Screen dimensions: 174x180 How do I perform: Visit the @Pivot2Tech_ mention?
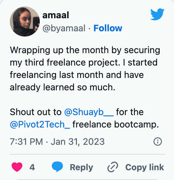click(x=40, y=125)
